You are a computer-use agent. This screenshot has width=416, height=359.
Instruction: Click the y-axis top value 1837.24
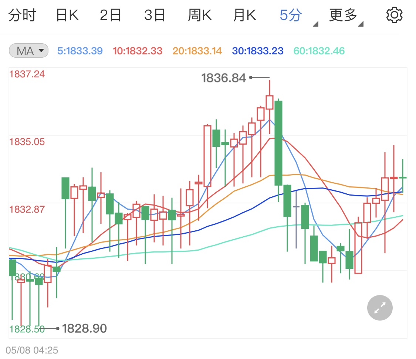[x=27, y=74]
